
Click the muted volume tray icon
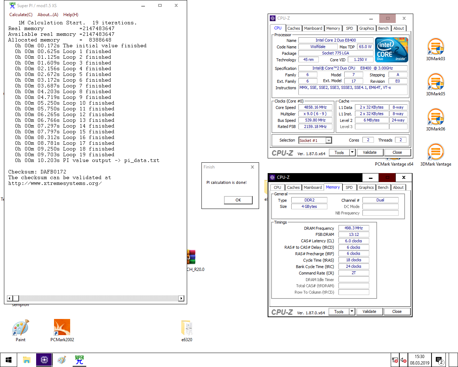coord(404,360)
